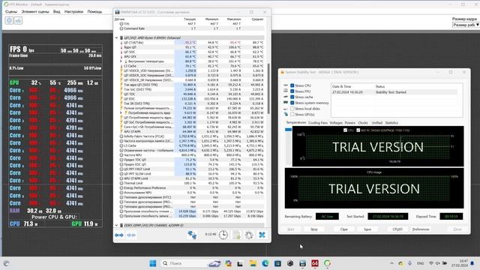
Task: Switch to Voltages tab
Action: (x=336, y=123)
